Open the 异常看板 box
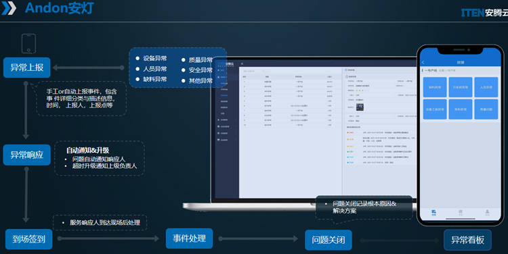Image resolution: width=508 pixels, height=254 pixels. pyautogui.click(x=467, y=240)
